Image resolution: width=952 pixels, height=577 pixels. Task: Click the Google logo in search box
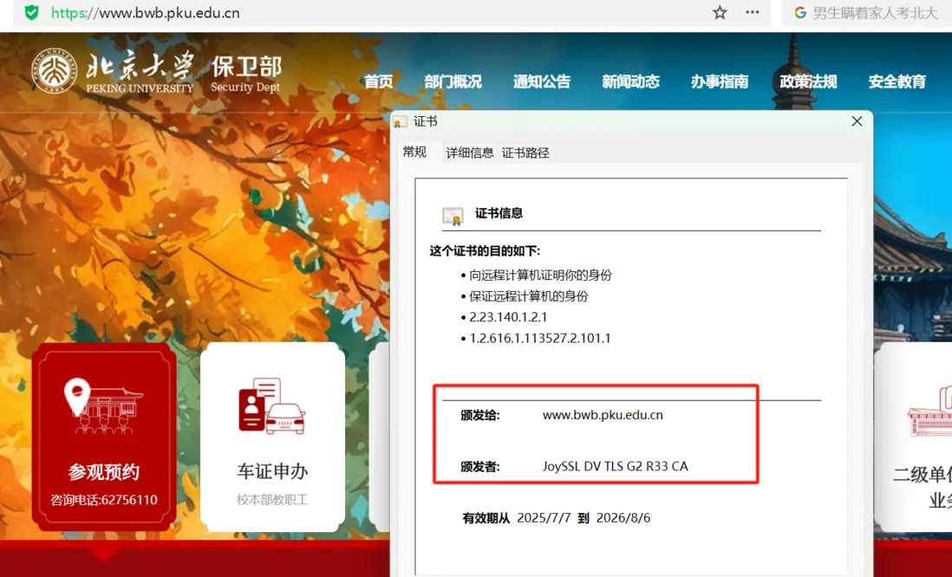[x=800, y=13]
